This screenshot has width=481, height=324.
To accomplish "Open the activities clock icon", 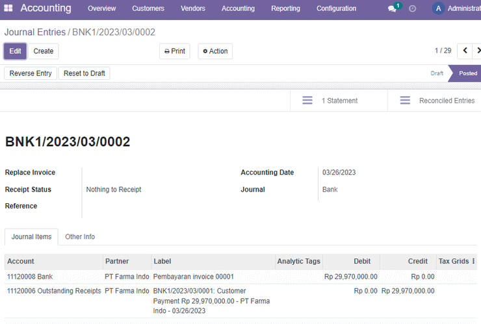I will point(413,8).
